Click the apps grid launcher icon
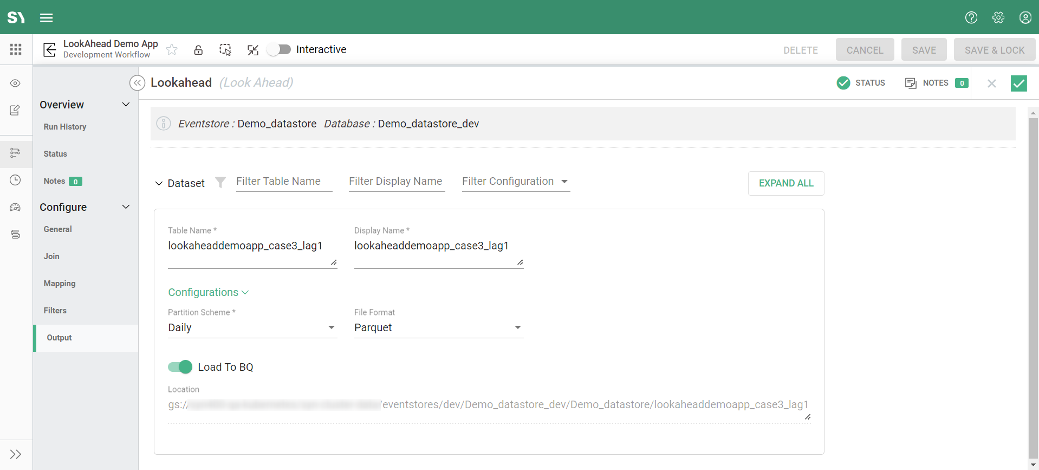Image resolution: width=1039 pixels, height=470 pixels. pyautogui.click(x=16, y=50)
